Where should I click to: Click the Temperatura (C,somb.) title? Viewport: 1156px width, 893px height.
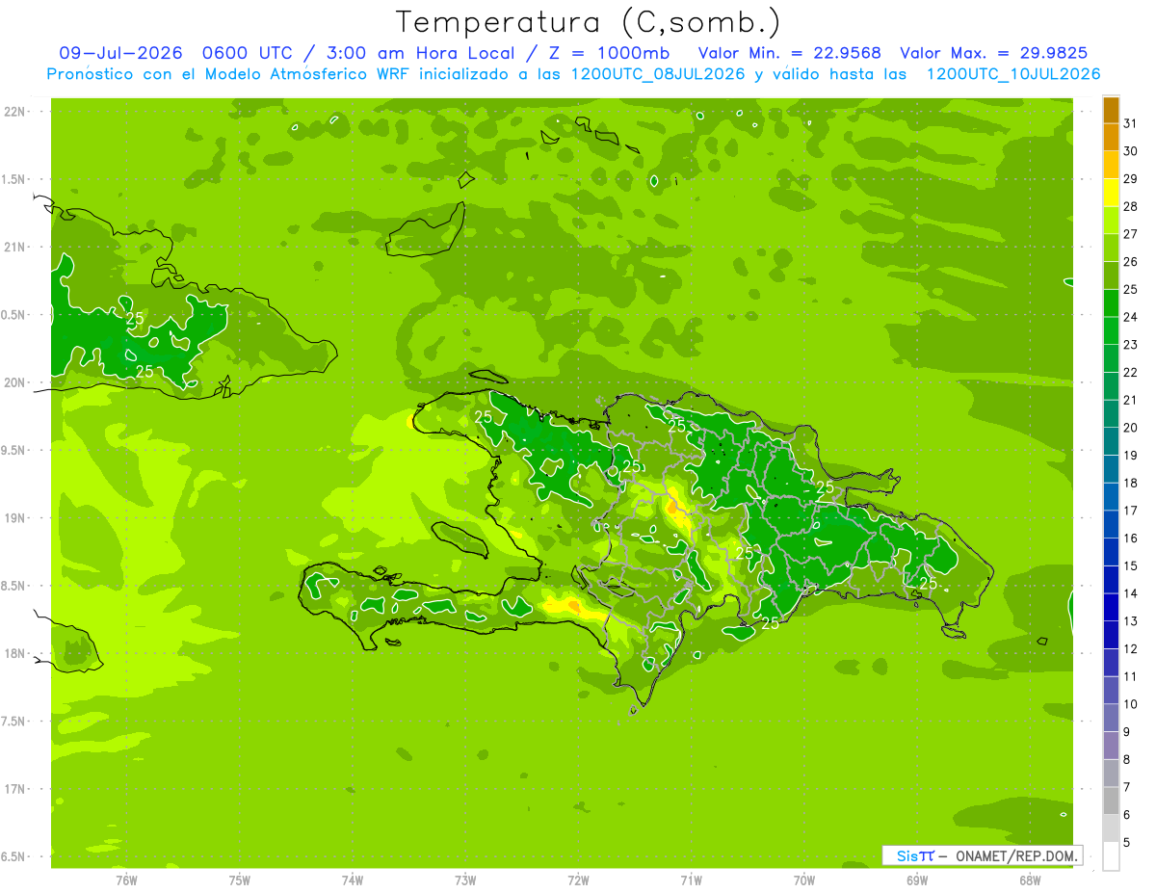coord(589,22)
